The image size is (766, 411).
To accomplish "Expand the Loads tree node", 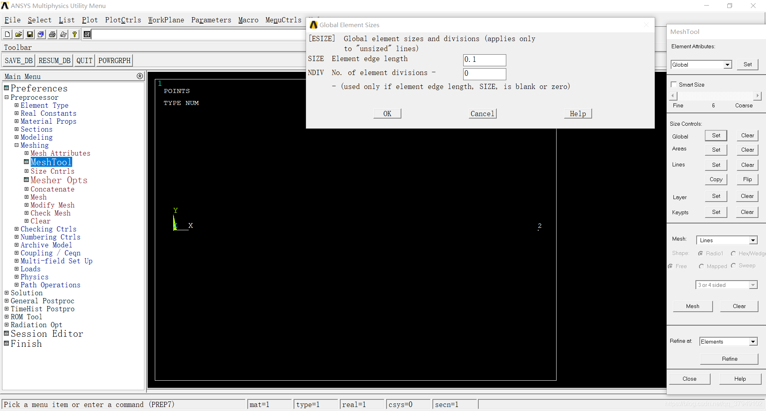I will (x=16, y=269).
